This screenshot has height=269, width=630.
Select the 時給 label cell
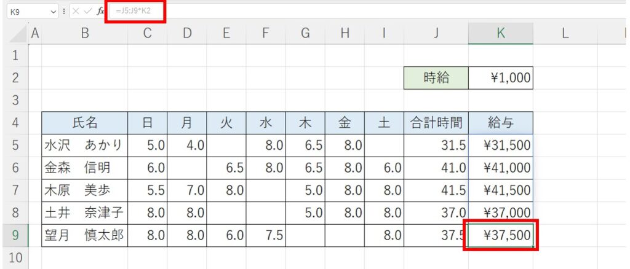pyautogui.click(x=436, y=78)
